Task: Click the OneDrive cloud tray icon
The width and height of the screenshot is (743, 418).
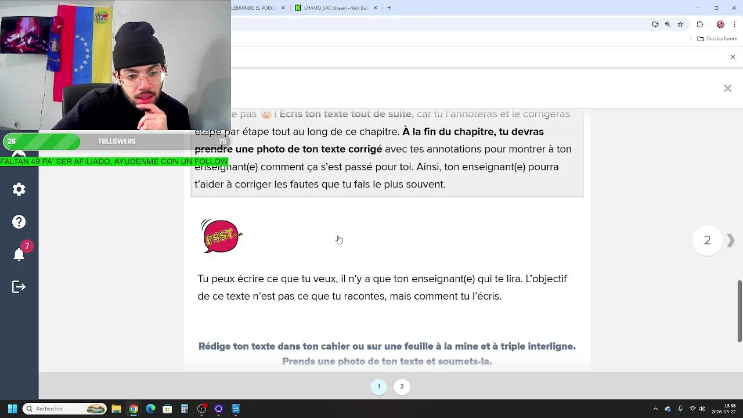Action: [668, 409]
